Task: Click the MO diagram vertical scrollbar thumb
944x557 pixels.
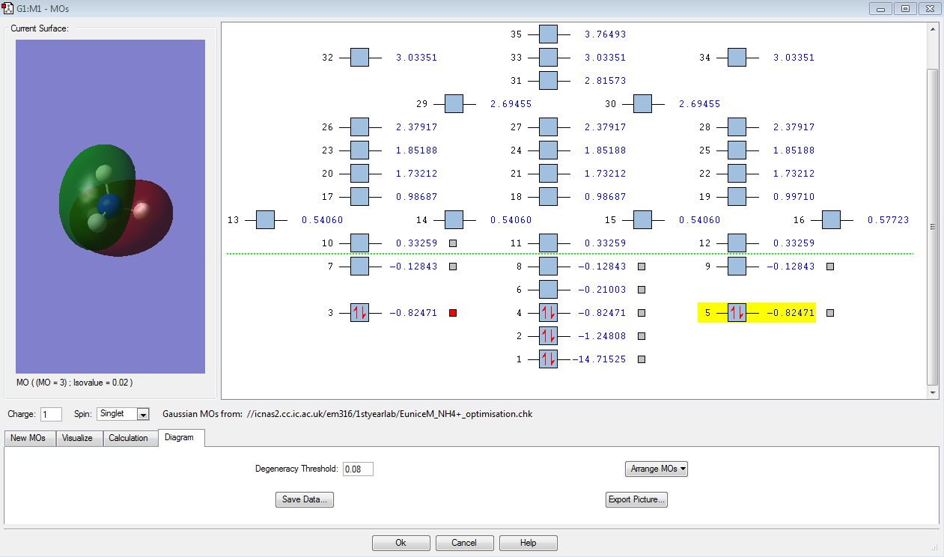Action: click(932, 227)
